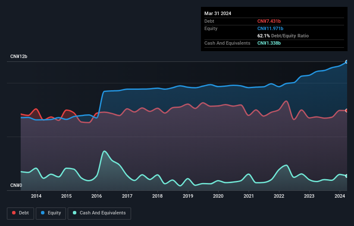The height and width of the screenshot is (226, 354).
Task: Toggle Cash And Equivalents legend button
Action: tap(99, 213)
